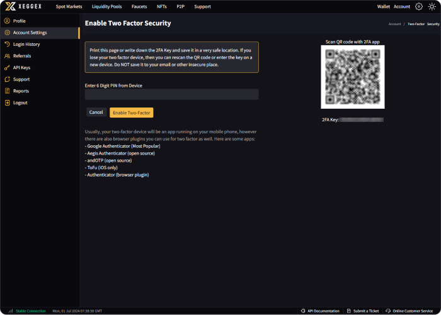Click ToFu (iOS only) text
The width and height of the screenshot is (441, 315).
tap(101, 168)
